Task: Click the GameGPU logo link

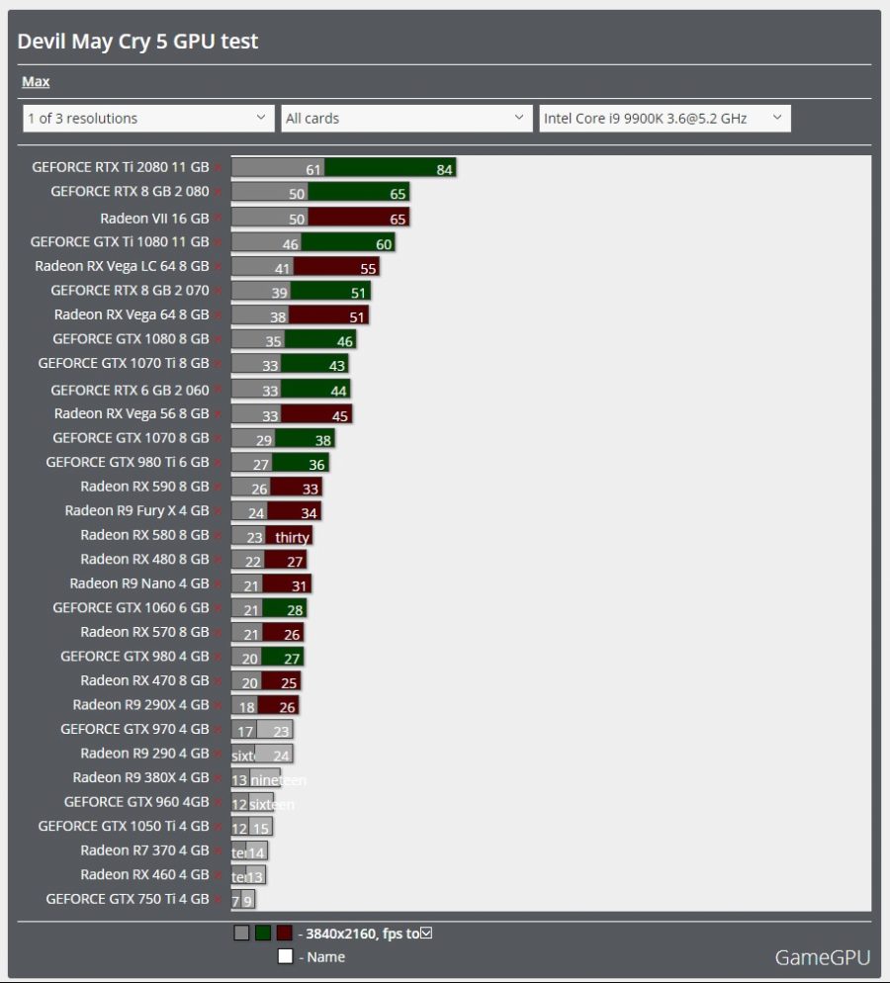Action: 823,957
